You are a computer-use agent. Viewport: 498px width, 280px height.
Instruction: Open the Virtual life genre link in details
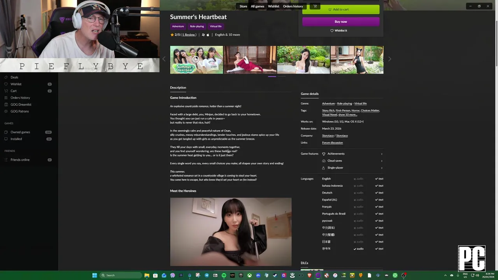[x=360, y=103]
